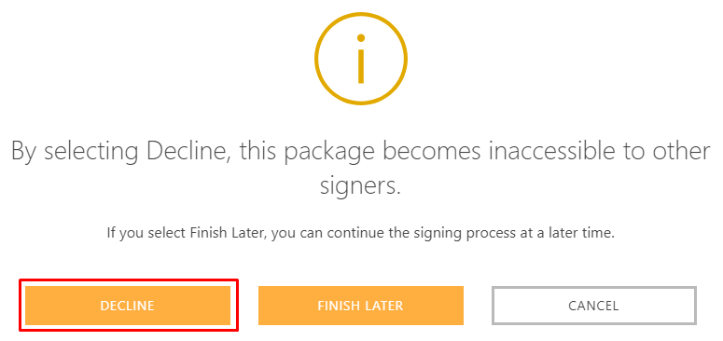Click the word "signers." in the heading

coord(361,187)
